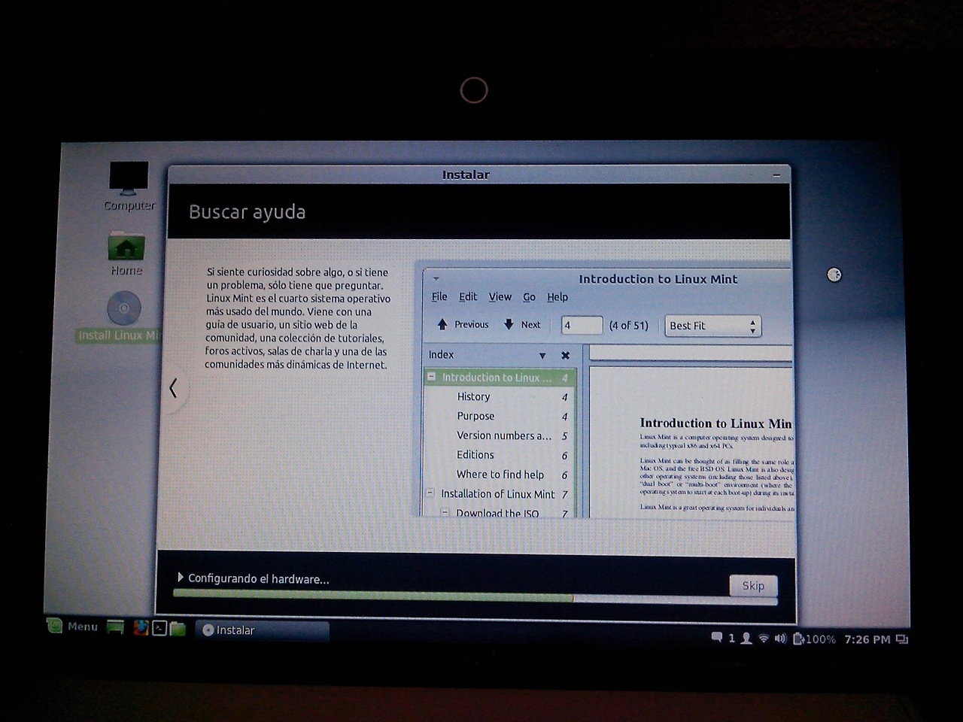Screen dimensions: 963x722
Task: Click the user applet icon in tray
Action: point(746,638)
